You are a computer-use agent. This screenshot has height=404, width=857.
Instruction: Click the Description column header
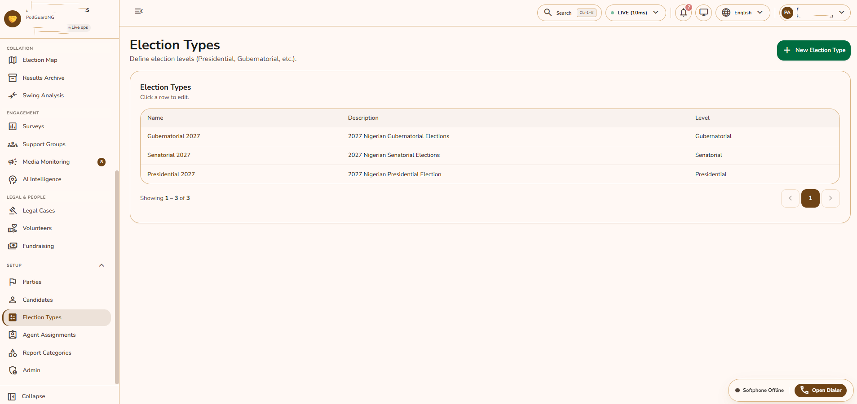[x=363, y=118]
